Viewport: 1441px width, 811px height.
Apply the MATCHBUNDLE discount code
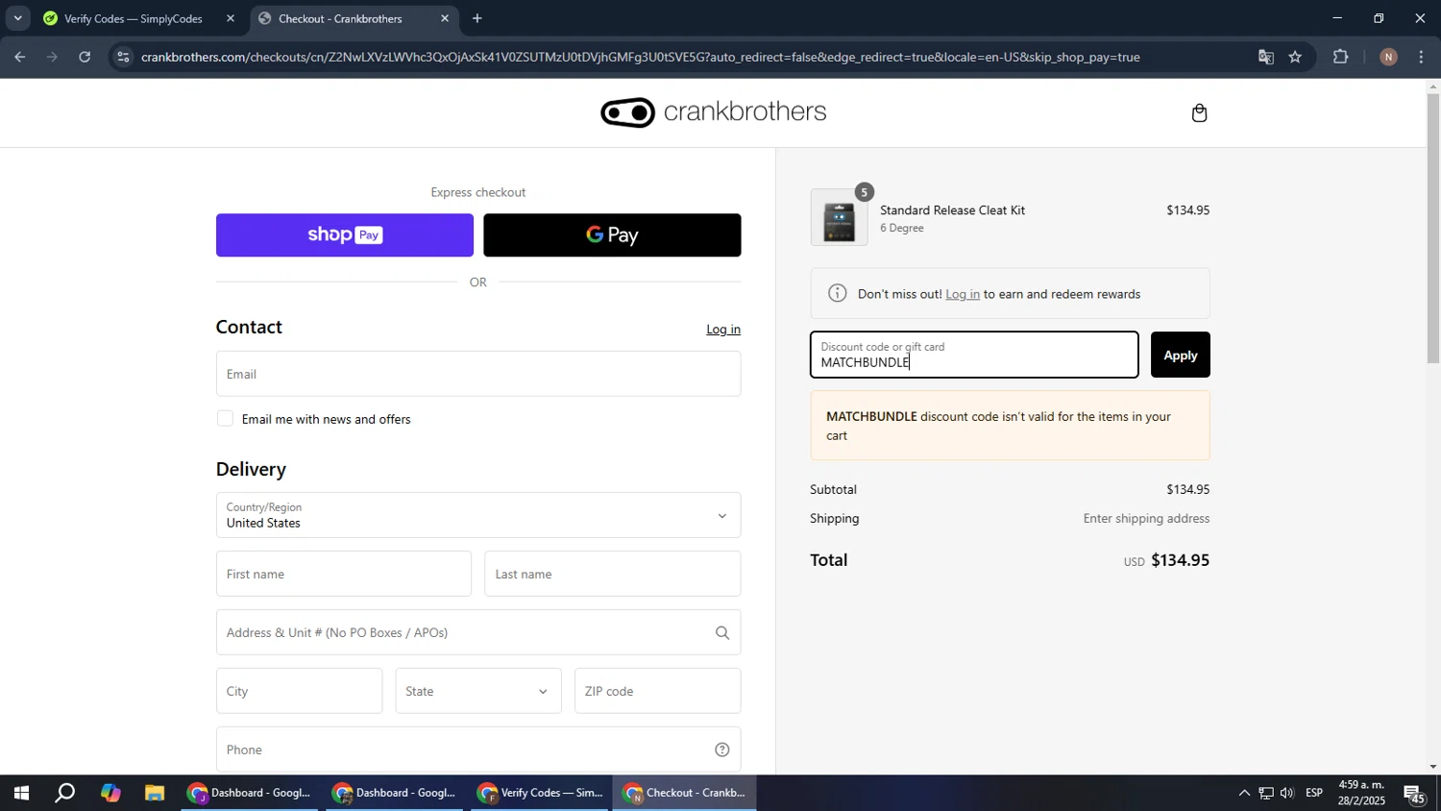tap(1180, 355)
